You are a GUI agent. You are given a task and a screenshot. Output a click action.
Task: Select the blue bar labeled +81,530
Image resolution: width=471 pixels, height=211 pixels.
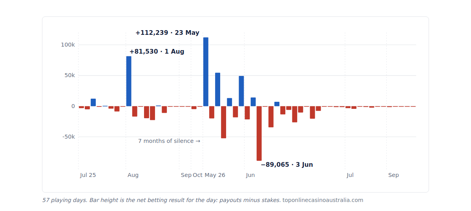tap(129, 81)
